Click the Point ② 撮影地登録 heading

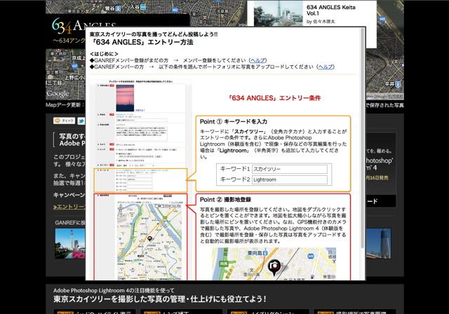point(225,200)
